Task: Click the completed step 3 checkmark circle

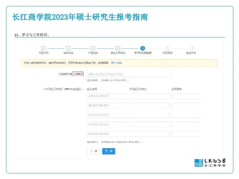Action: tap(93, 48)
